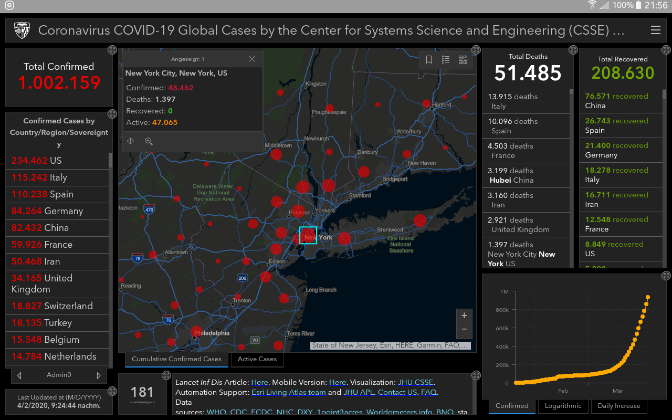
Task: Select the Daily Increase chart tab
Action: pyautogui.click(x=619, y=406)
